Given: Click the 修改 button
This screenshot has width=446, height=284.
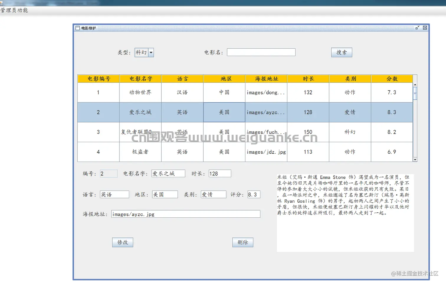Looking at the screenshot, I should pyautogui.click(x=122, y=242).
